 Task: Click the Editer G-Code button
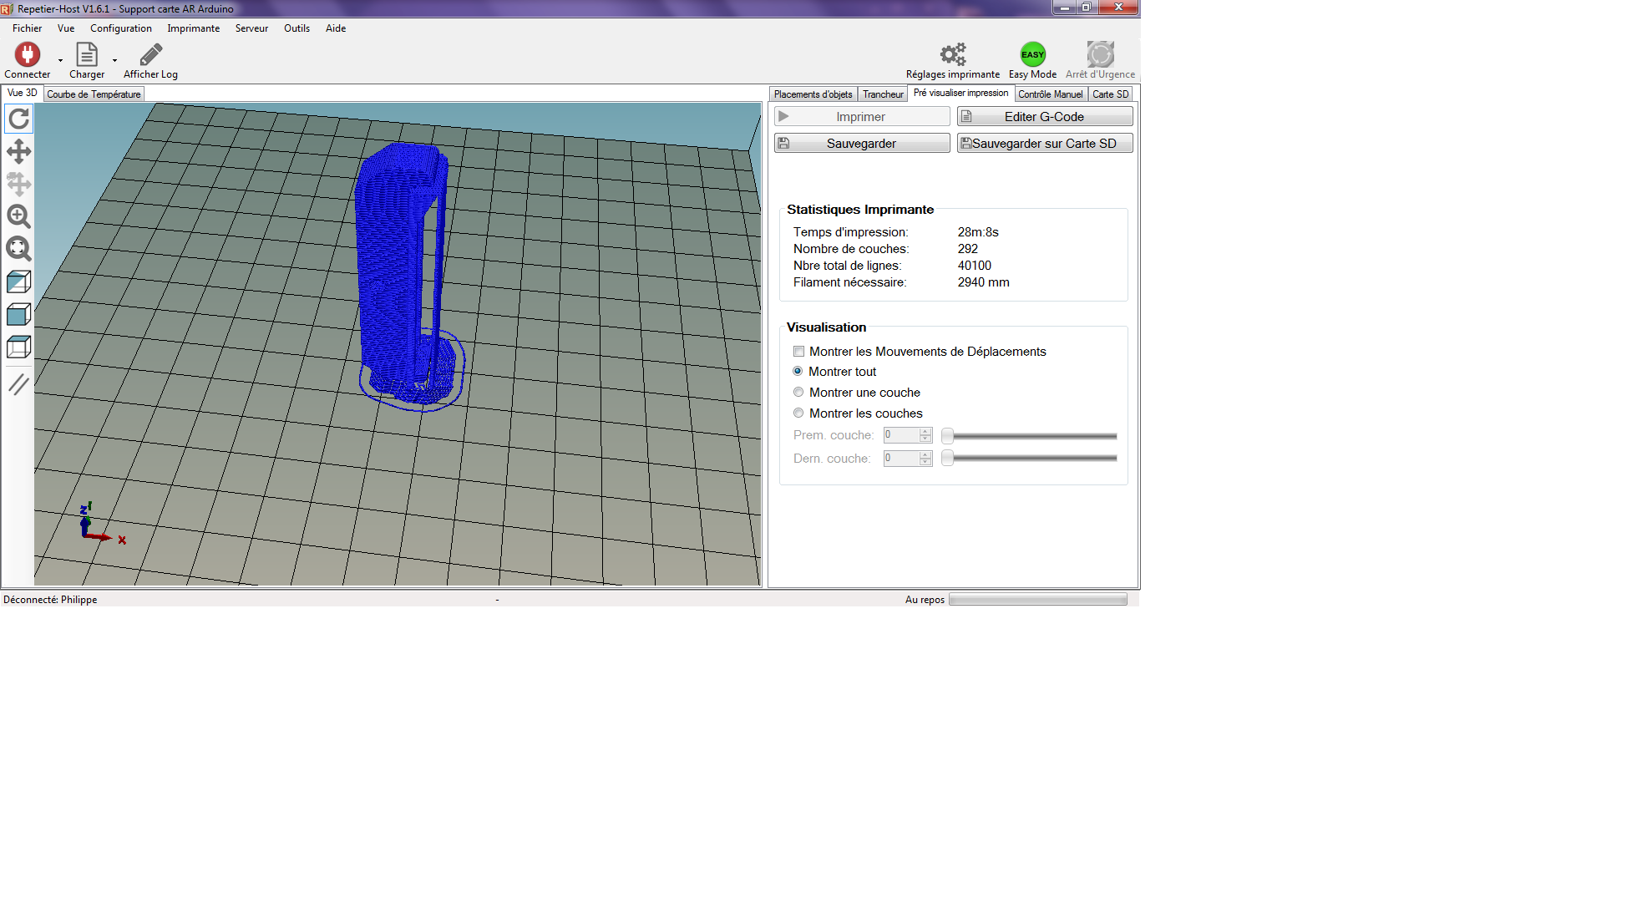click(1044, 117)
